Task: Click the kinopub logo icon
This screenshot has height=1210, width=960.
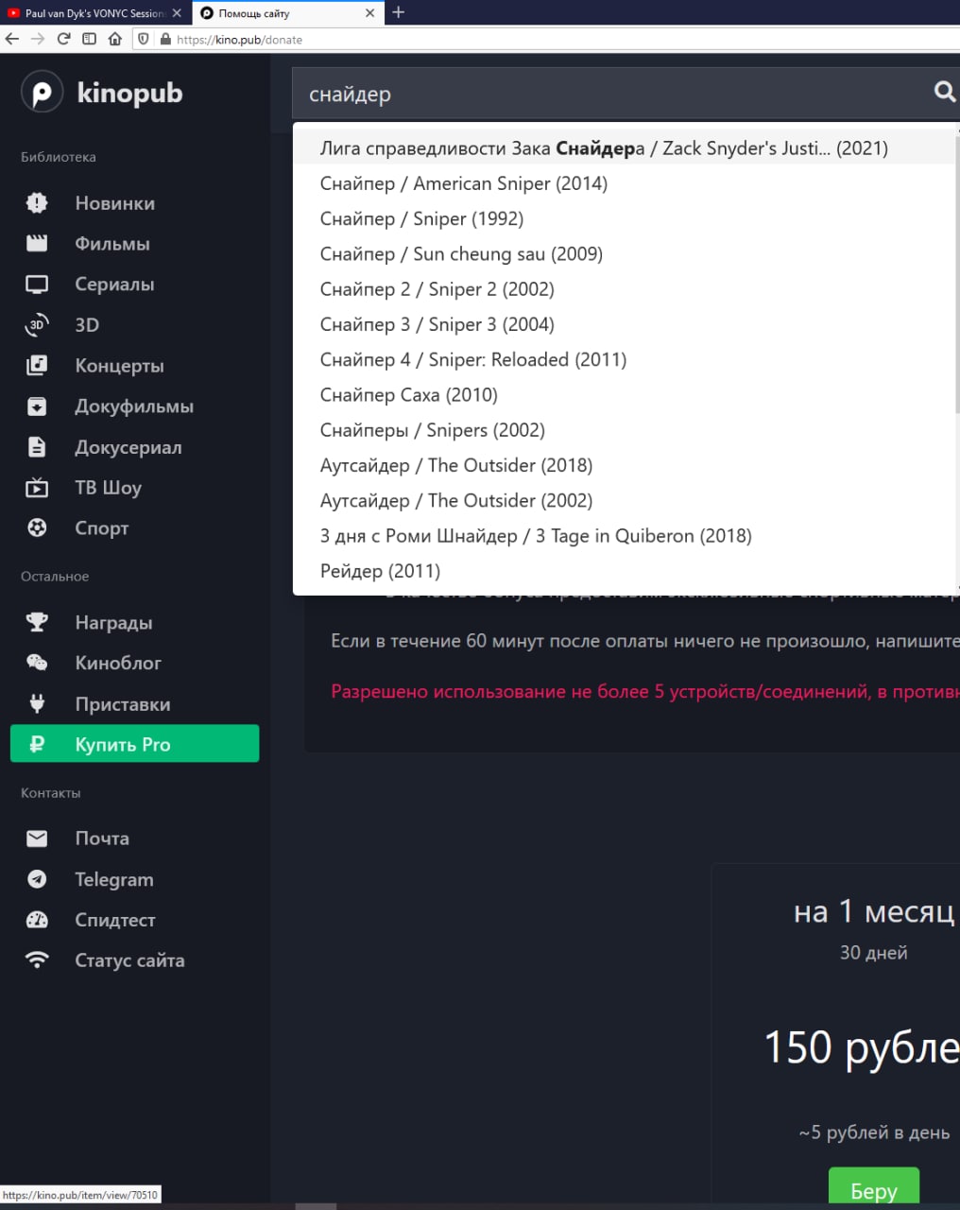Action: click(42, 93)
